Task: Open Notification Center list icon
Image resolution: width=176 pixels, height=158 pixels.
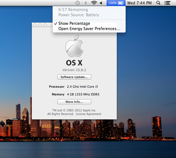Action: (167, 3)
